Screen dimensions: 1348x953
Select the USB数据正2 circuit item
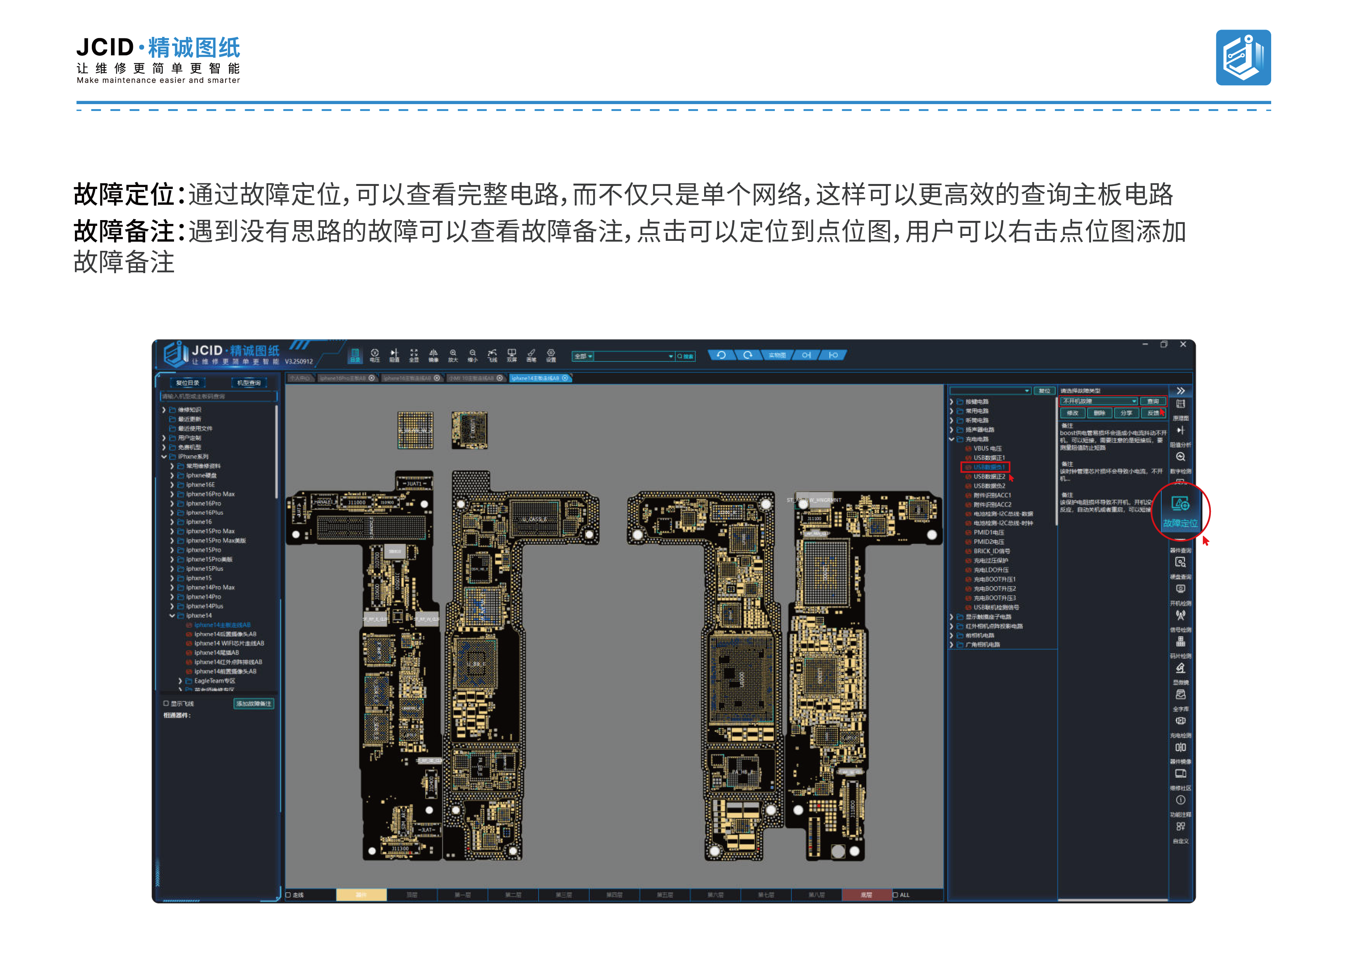[x=989, y=477]
